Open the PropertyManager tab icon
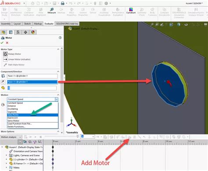The height and width of the screenshot is (171, 208). click(x=11, y=32)
